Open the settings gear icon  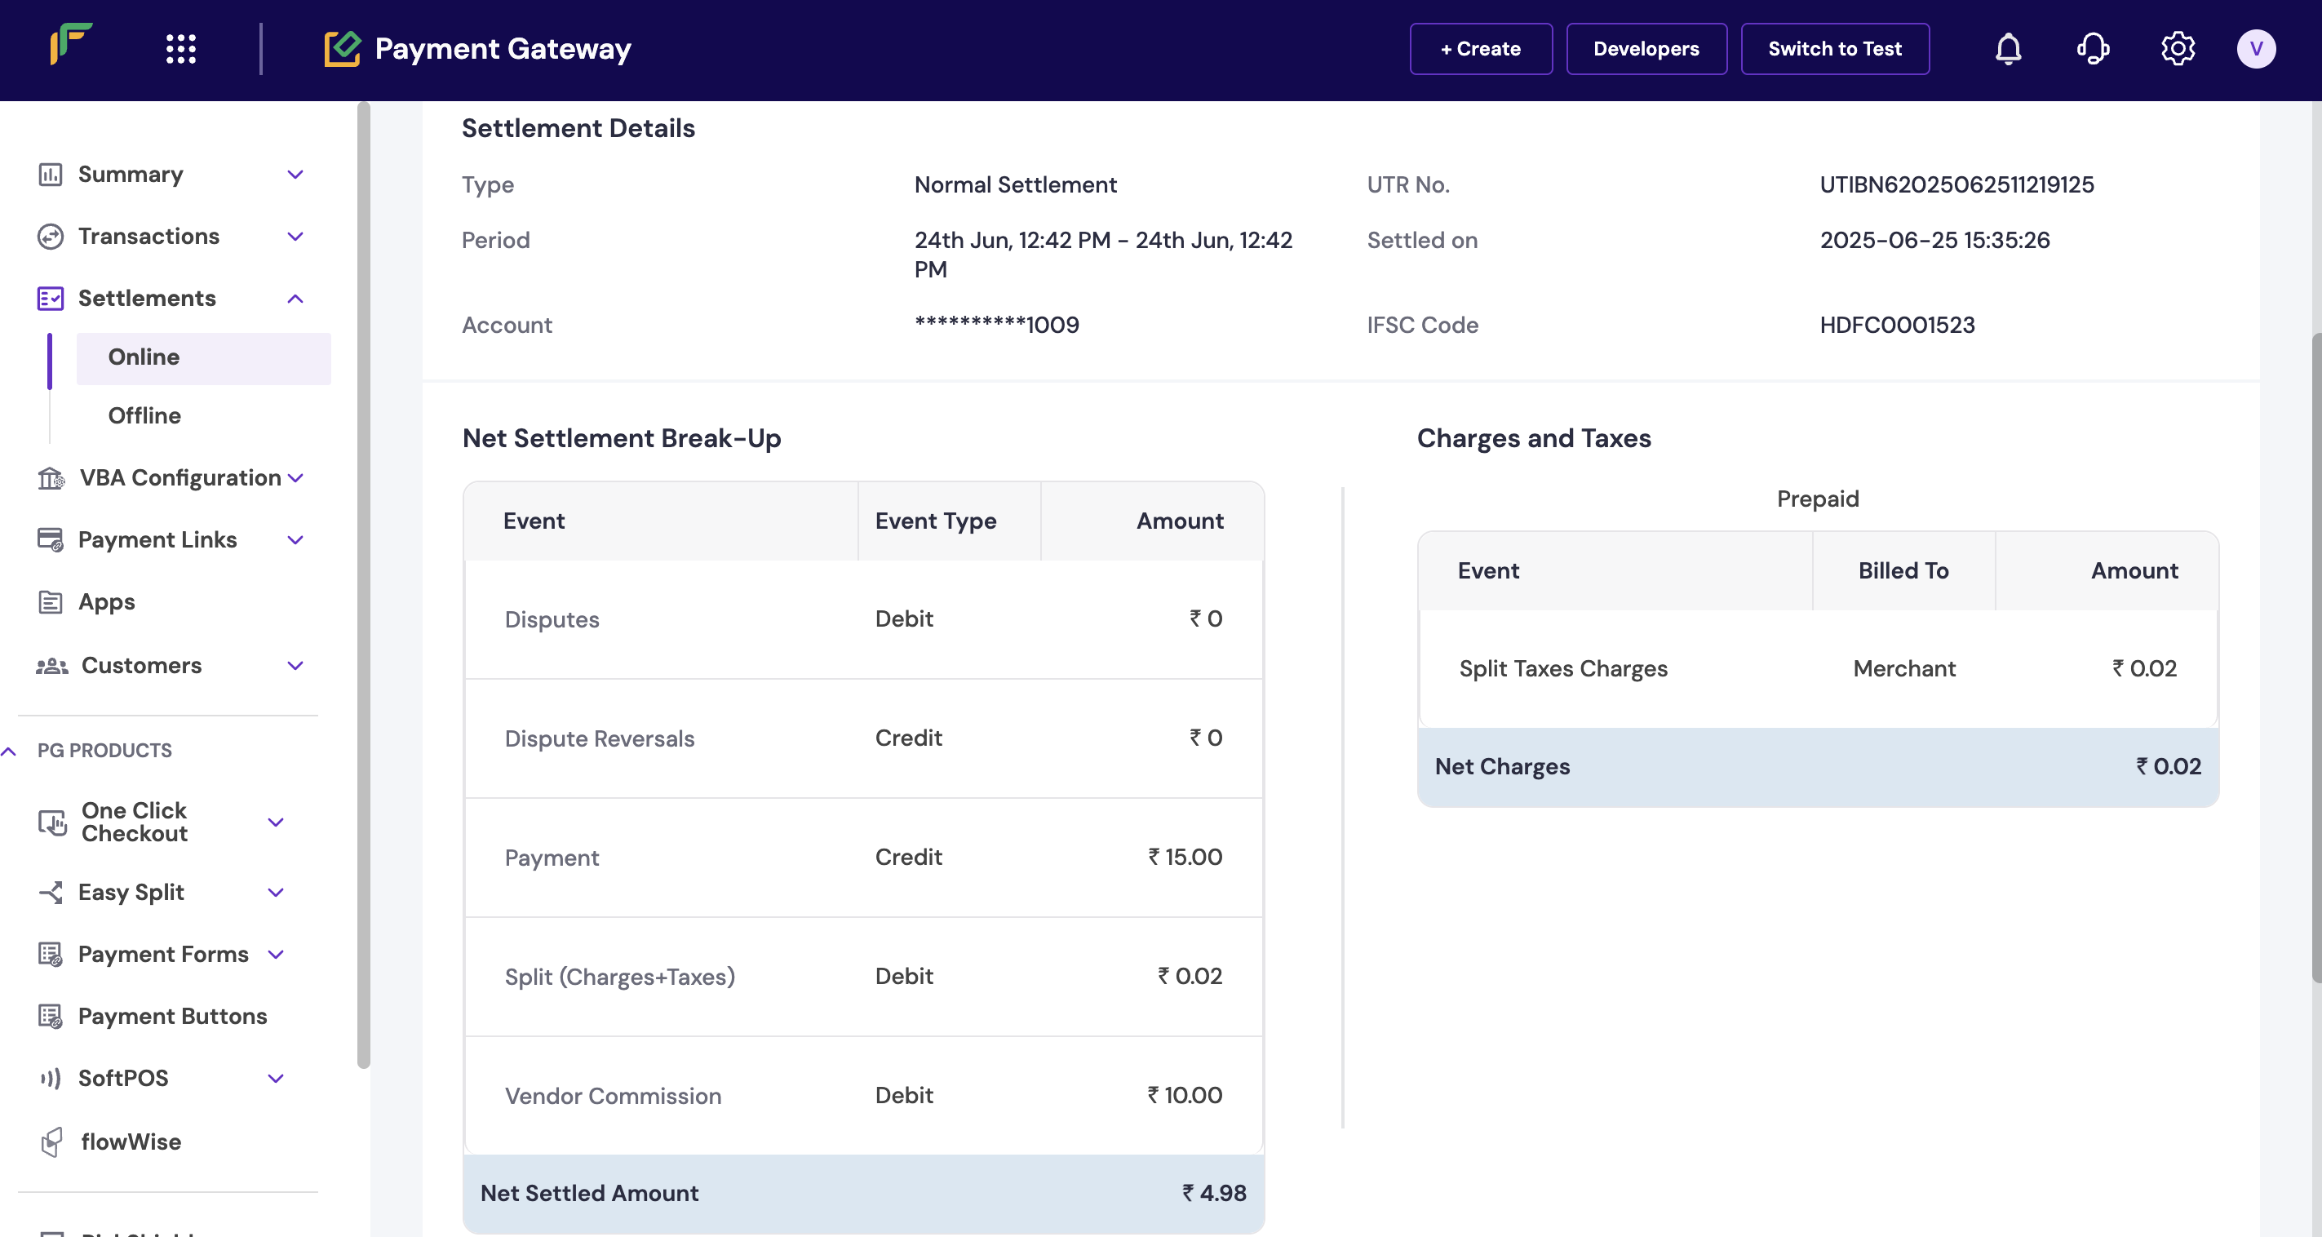[2177, 49]
